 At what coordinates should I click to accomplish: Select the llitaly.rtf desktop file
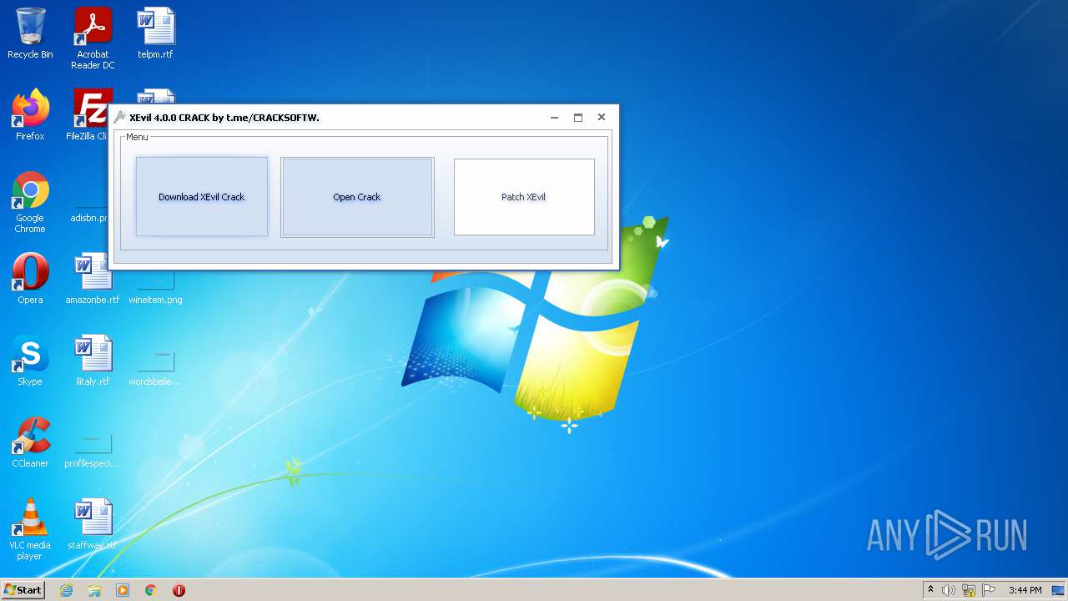coord(93,361)
